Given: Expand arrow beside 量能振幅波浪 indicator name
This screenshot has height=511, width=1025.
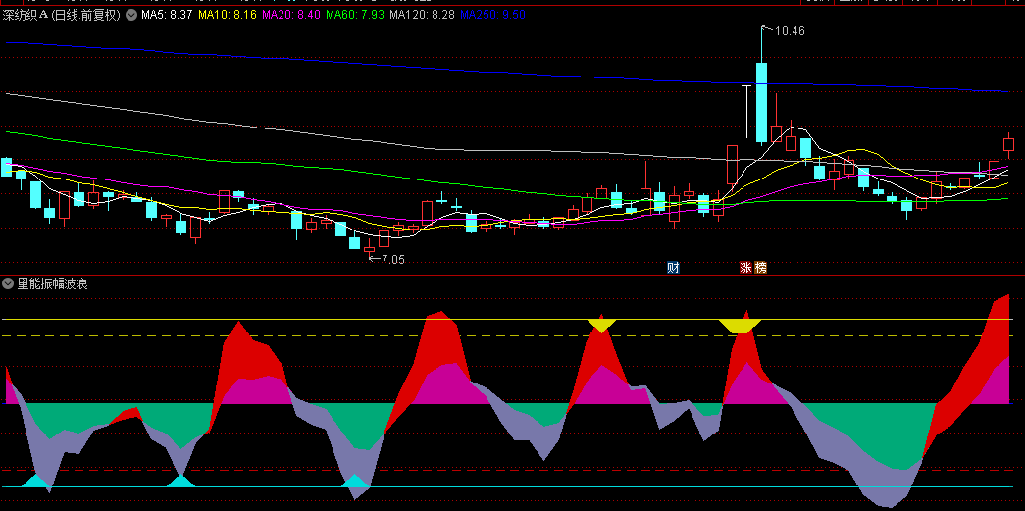Looking at the screenshot, I should [8, 283].
